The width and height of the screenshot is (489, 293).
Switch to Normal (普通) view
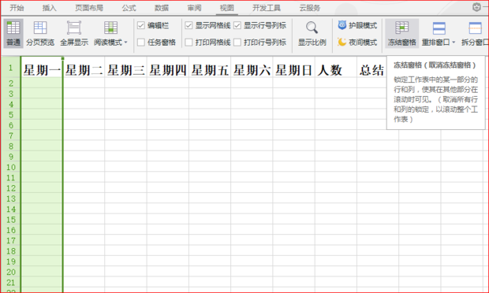coord(13,33)
